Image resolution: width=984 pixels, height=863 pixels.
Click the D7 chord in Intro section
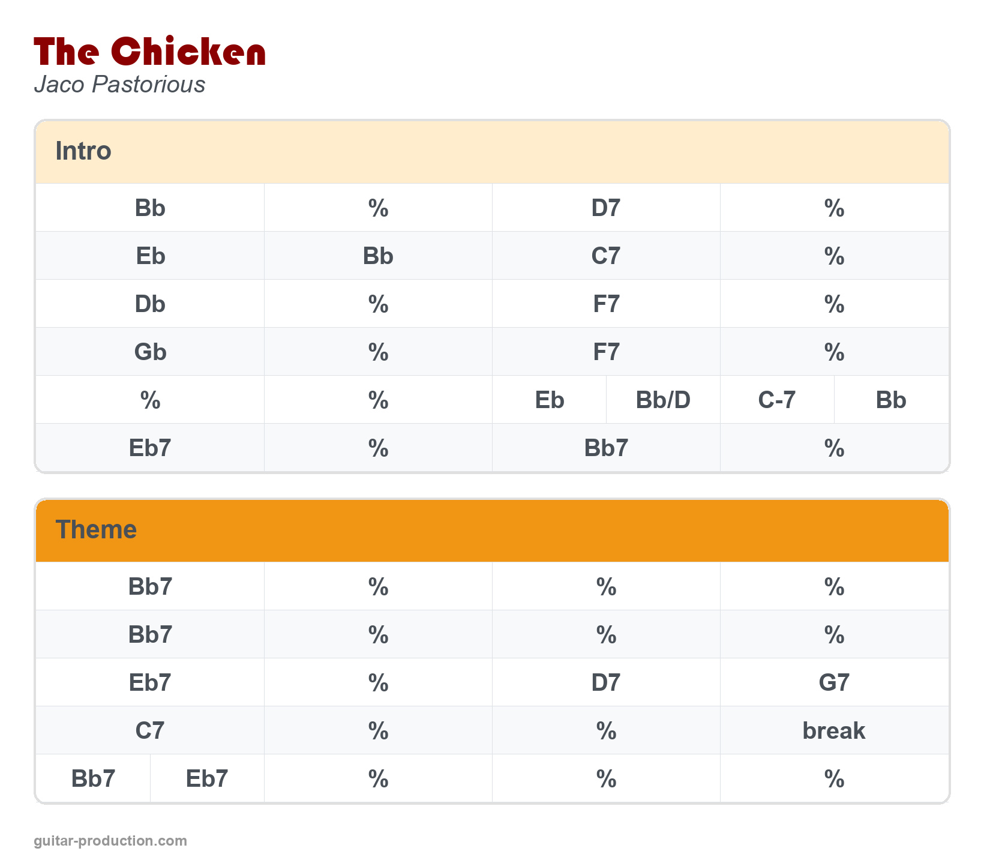606,208
